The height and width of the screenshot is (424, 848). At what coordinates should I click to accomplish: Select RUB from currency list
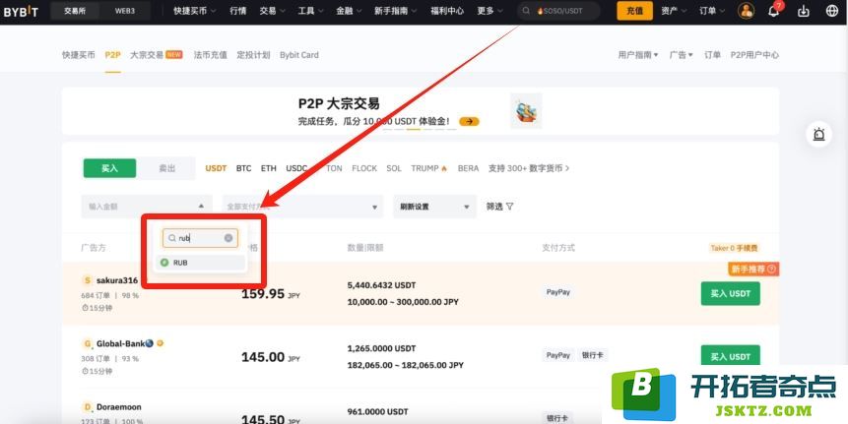point(201,263)
